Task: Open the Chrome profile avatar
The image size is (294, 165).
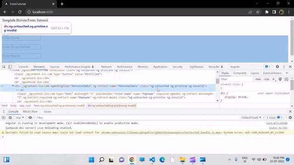Action: tap(282, 12)
